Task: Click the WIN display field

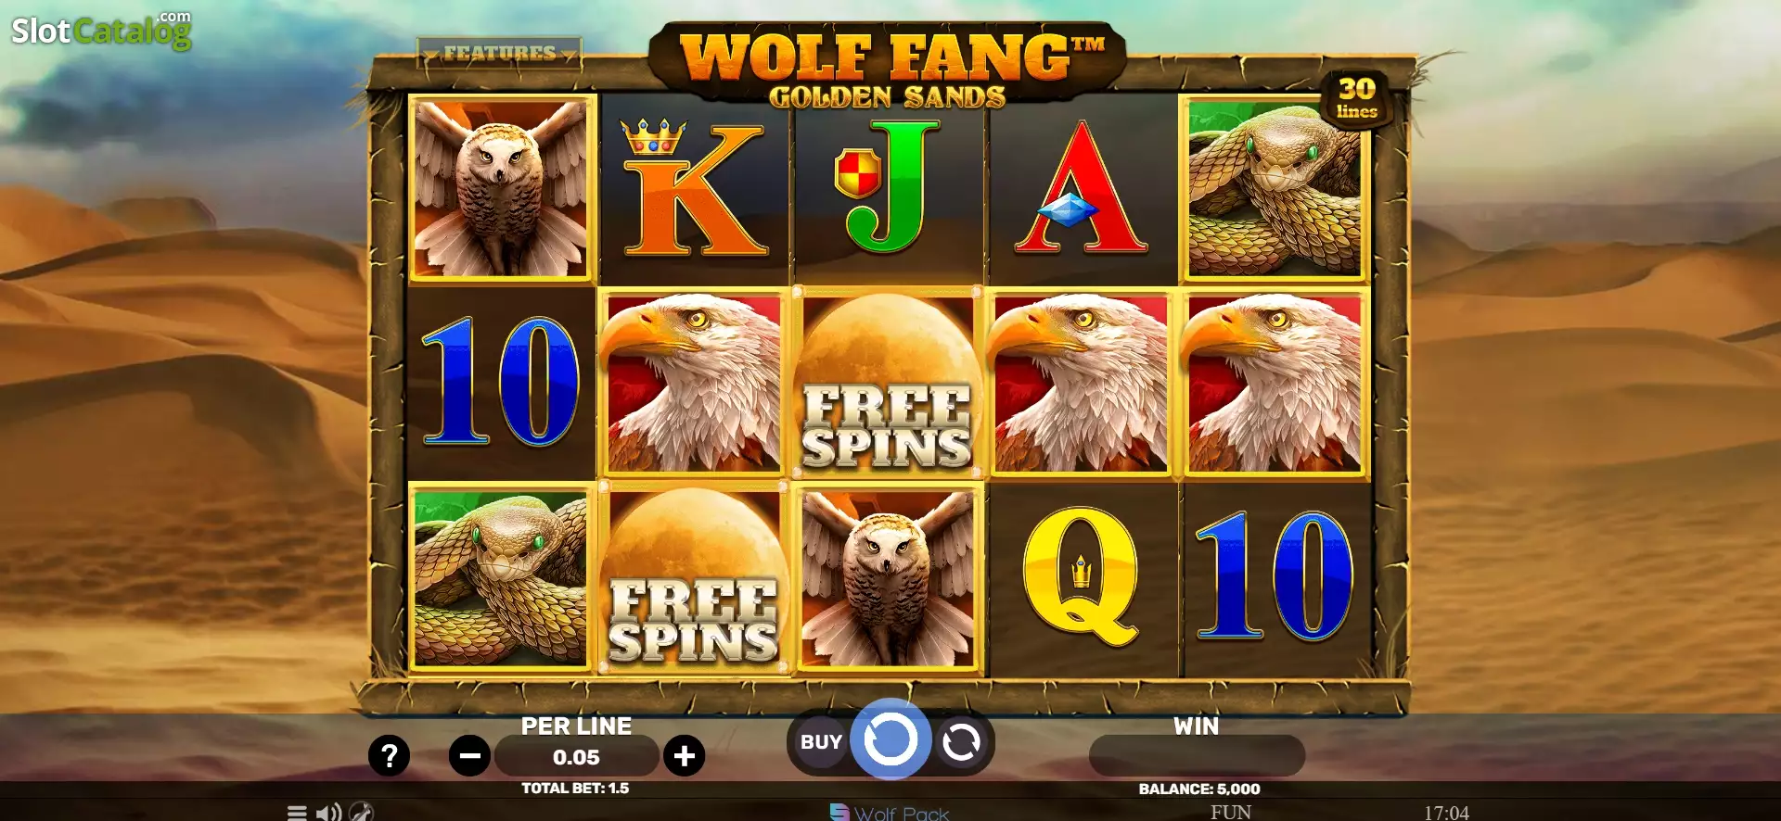Action: point(1197,755)
